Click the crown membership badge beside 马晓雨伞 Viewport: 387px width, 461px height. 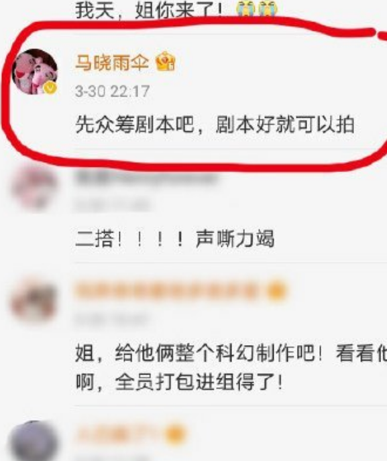pos(165,62)
